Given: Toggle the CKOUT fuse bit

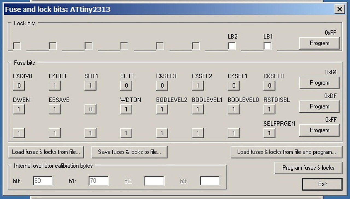Looking at the screenshot, I should pos(55,86).
